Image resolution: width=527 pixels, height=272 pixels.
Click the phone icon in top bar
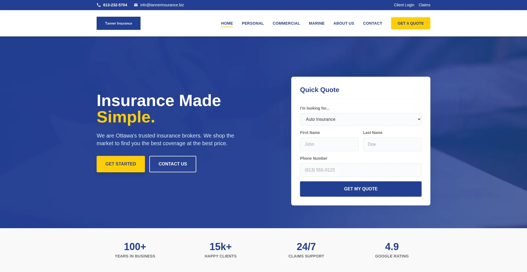click(x=99, y=5)
